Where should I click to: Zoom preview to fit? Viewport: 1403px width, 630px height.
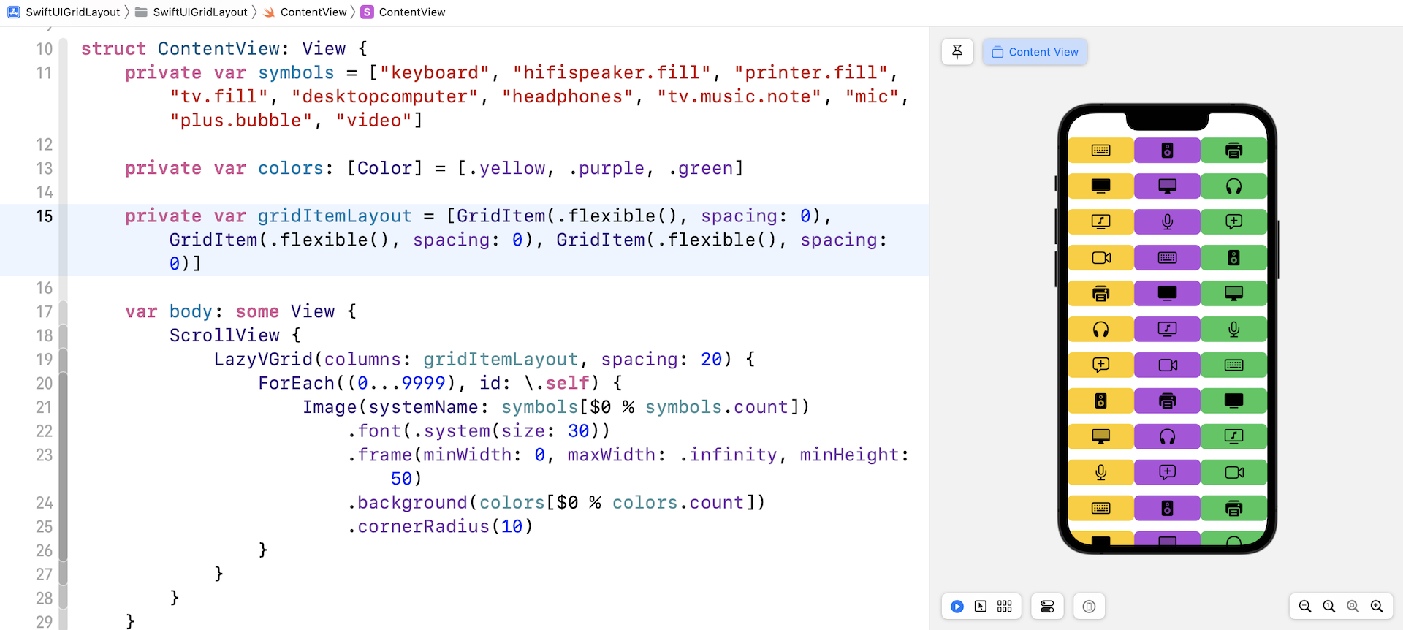pos(1353,607)
